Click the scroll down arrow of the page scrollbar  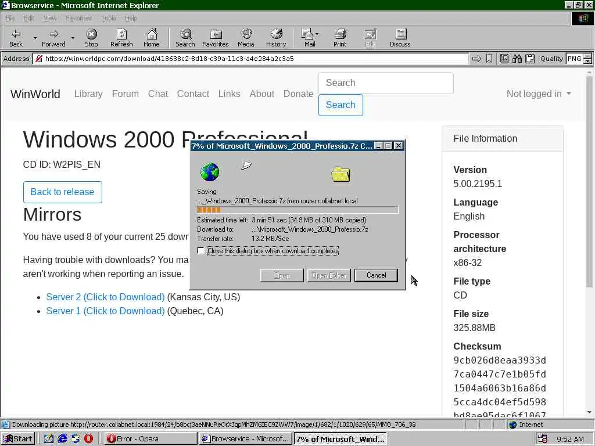[589, 412]
